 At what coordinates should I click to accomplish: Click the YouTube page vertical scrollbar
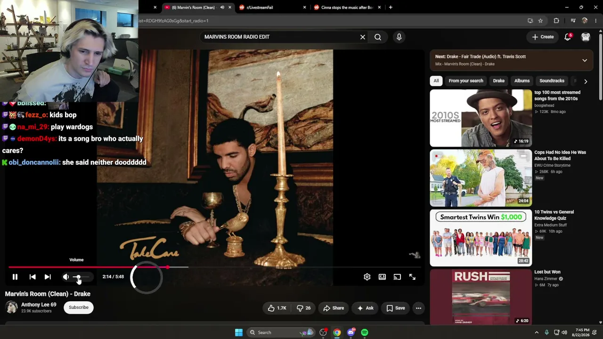pyautogui.click(x=601, y=66)
